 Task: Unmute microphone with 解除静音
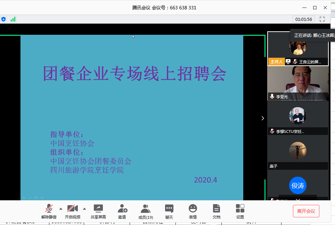pyautogui.click(x=49, y=211)
